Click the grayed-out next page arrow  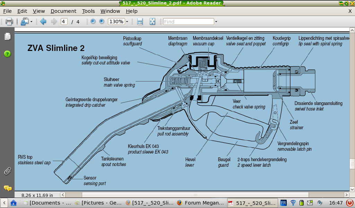point(54,21)
